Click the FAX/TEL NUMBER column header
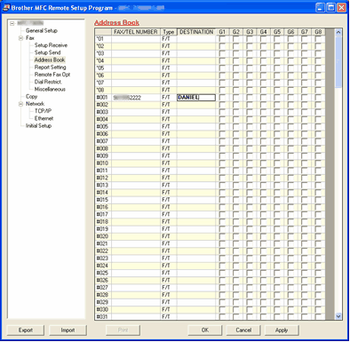350x342 pixels. coord(136,32)
